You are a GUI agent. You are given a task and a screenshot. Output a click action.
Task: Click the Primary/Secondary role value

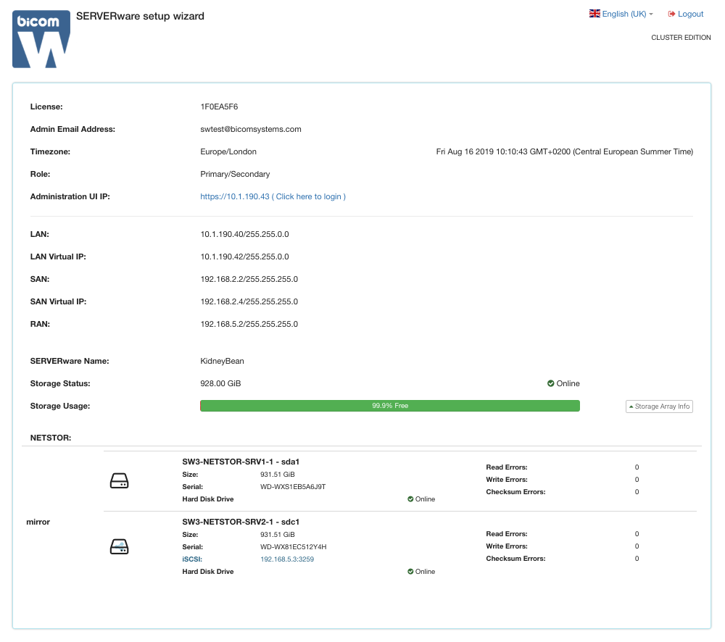coord(235,174)
